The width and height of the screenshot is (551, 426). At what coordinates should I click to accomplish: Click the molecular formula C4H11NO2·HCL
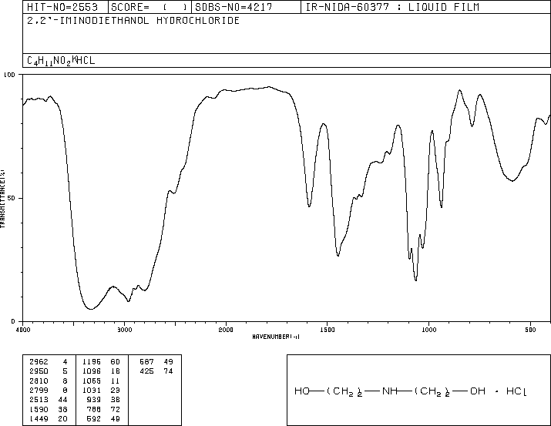(61, 60)
